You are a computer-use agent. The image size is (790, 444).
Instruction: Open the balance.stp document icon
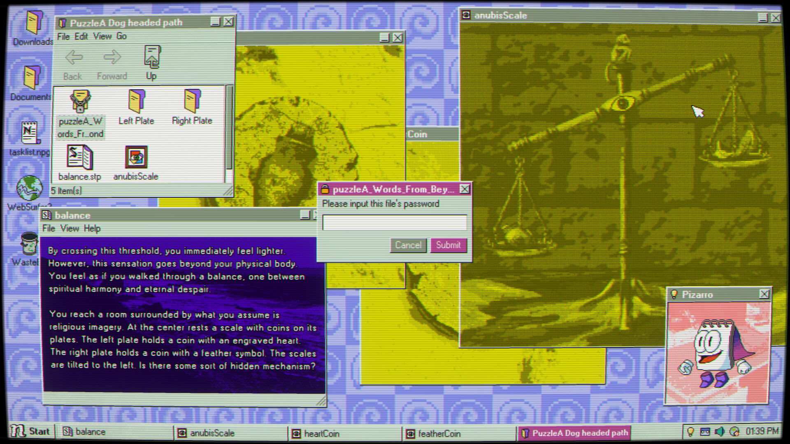(x=80, y=158)
